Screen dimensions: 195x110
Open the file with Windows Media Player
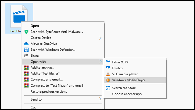(x=135, y=80)
